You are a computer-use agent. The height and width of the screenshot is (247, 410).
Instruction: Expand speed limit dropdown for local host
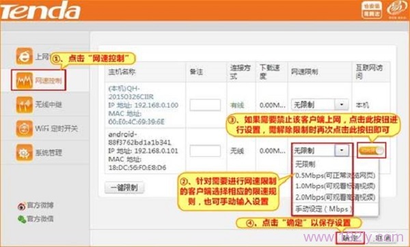(x=342, y=104)
